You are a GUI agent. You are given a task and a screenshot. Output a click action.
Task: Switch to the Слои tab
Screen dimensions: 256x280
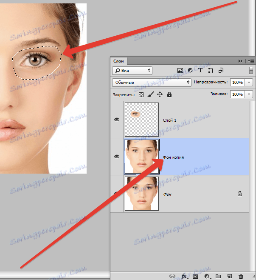pyautogui.click(x=118, y=61)
